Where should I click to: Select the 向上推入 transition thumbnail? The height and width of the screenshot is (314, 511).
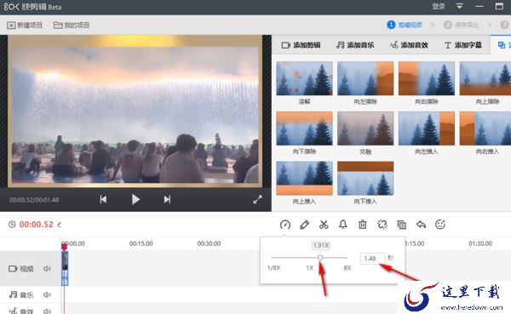(304, 178)
